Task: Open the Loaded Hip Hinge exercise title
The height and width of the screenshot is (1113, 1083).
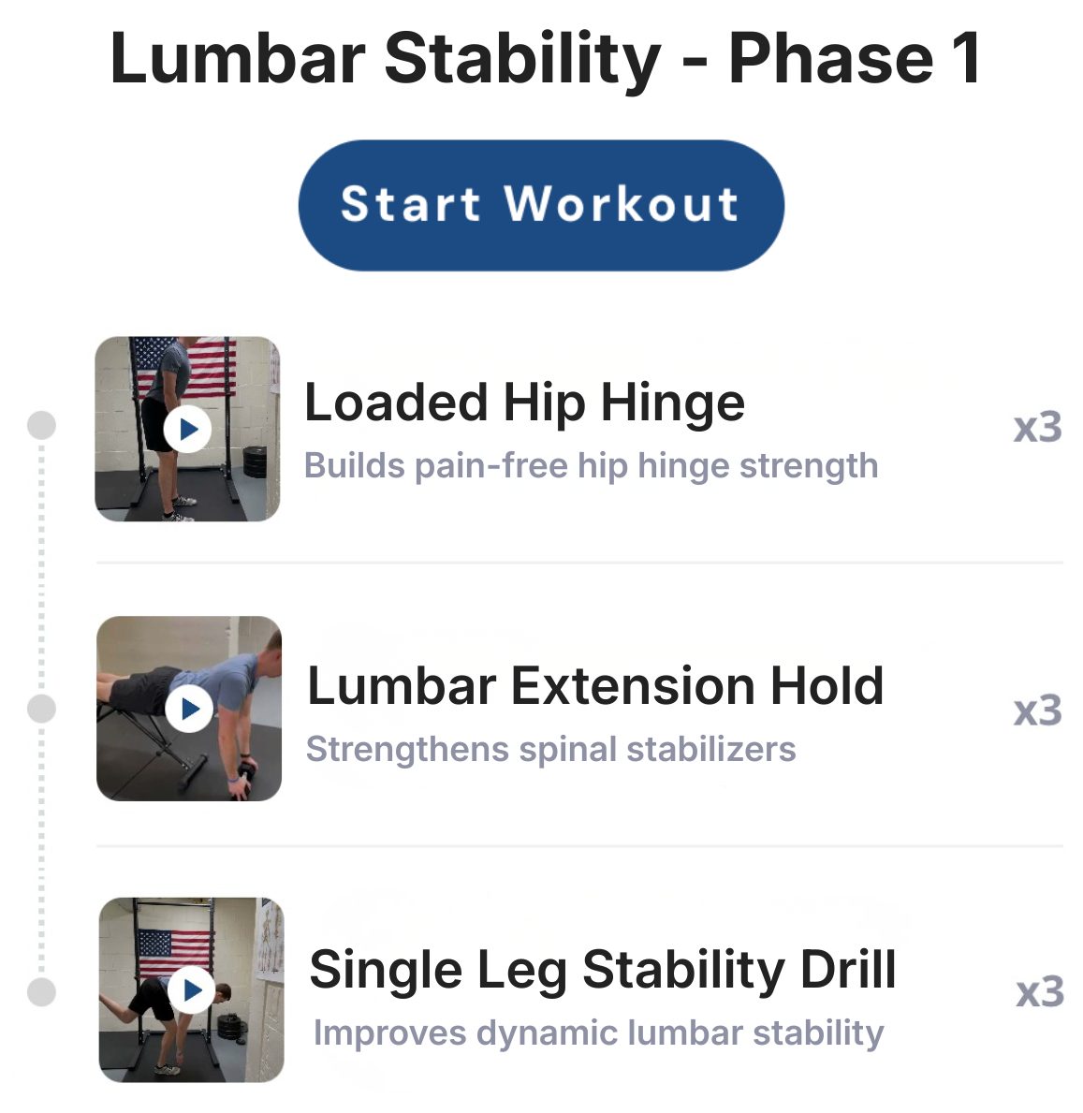Action: tap(524, 403)
